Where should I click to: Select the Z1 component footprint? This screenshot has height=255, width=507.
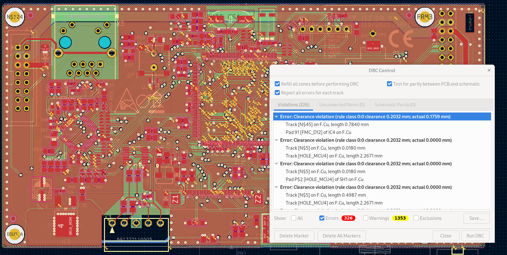click(175, 199)
